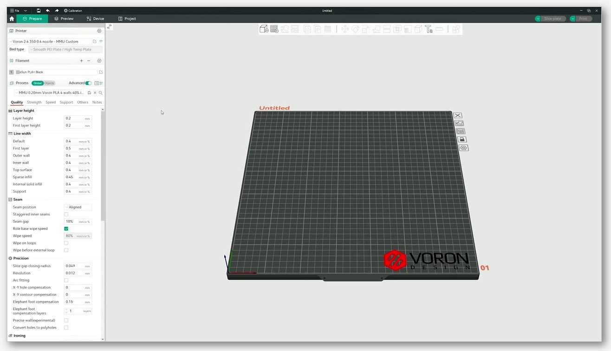Remove a filament with minus icon

coord(89,61)
